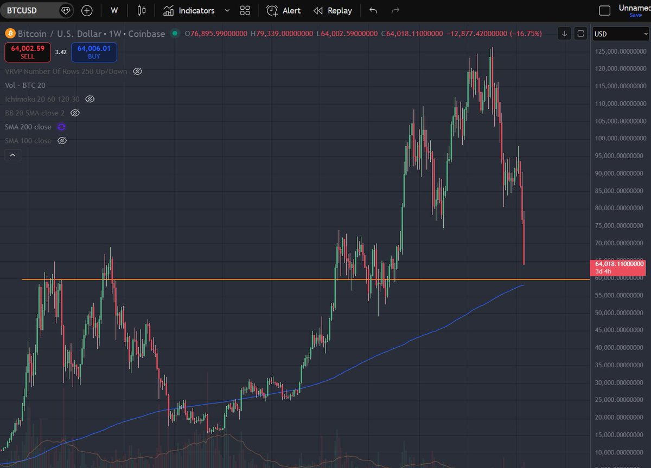Select the Ichimoku 20 60 120 30 legend
The width and height of the screenshot is (651, 468).
click(42, 99)
